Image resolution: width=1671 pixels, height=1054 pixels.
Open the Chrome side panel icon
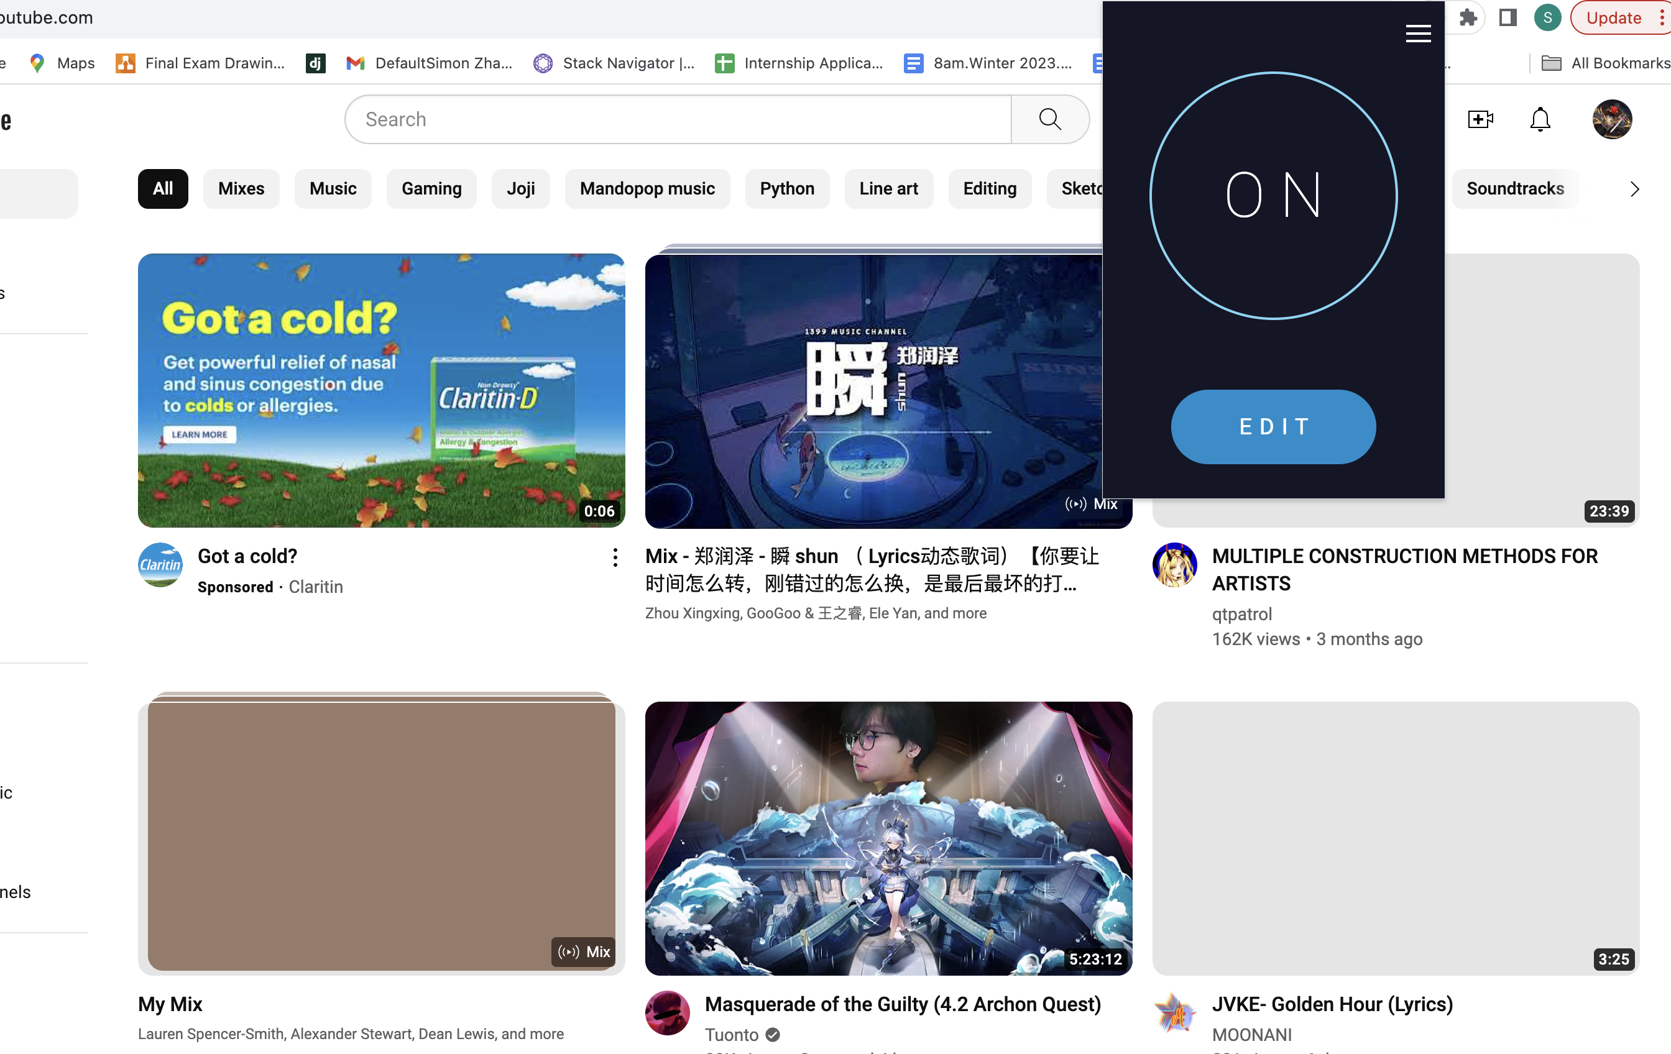click(x=1508, y=17)
